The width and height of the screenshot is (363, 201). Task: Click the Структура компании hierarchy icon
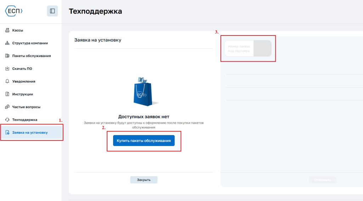(x=7, y=43)
